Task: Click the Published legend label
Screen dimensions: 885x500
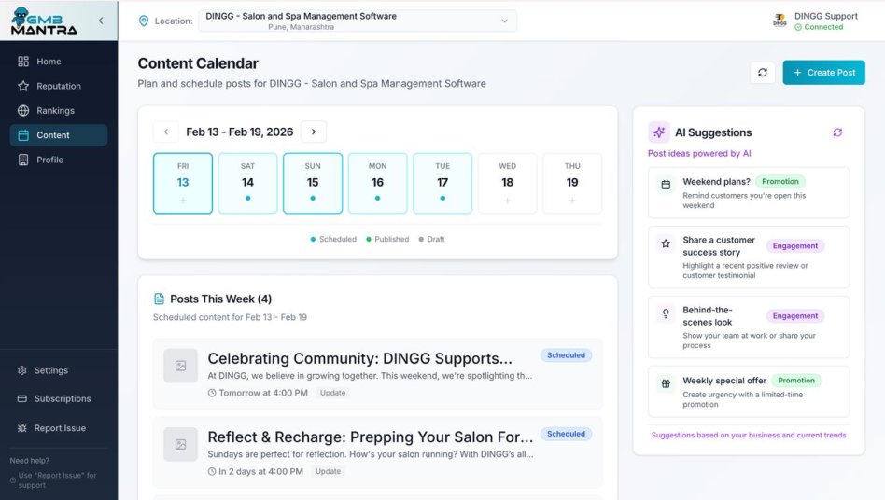Action: 392,239
